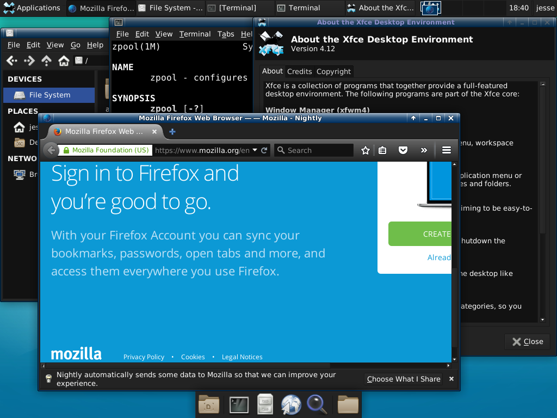Click the 18:40 clock in the panel
Viewport: 557px width, 418px height.
coord(518,8)
